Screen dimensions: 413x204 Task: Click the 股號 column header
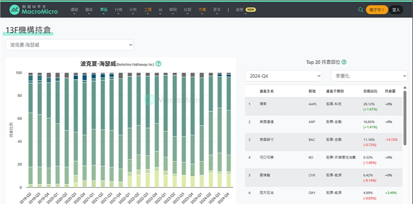pos(312,91)
